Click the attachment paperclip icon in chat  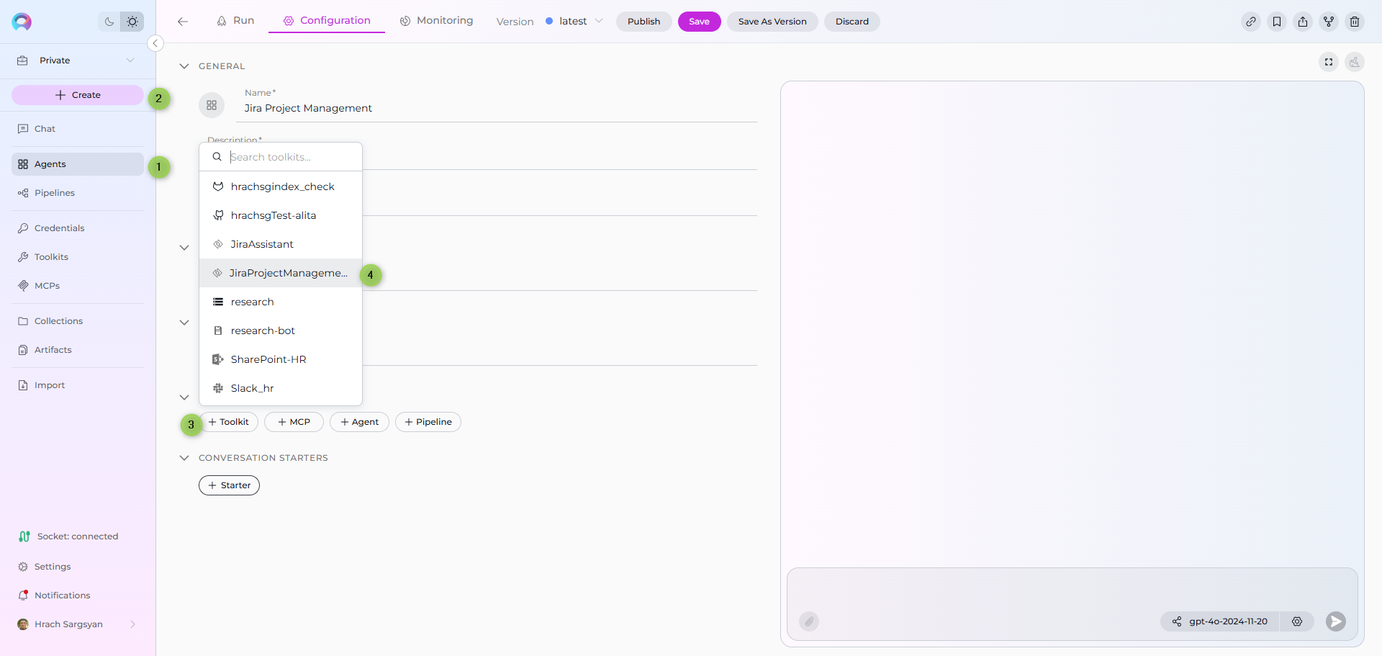pyautogui.click(x=809, y=621)
